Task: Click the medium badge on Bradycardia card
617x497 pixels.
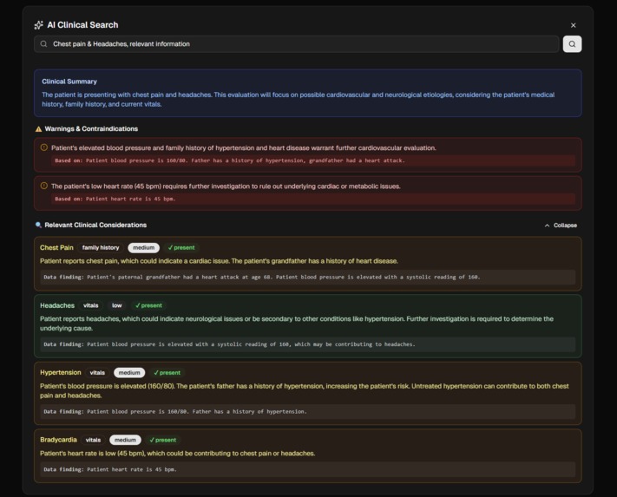Action: 125,440
